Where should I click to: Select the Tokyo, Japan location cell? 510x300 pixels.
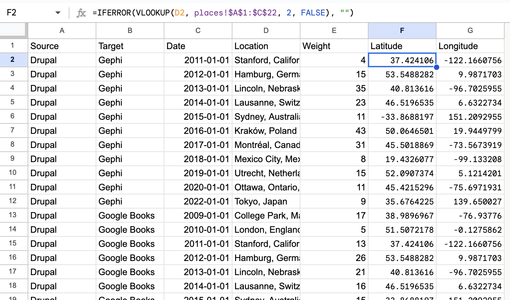point(266,201)
